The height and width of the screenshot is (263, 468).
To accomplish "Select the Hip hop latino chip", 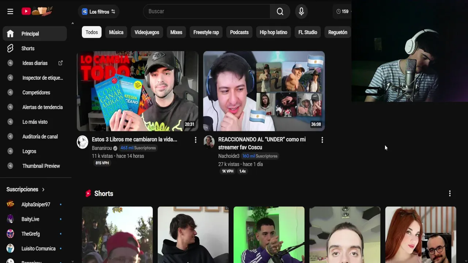I will coord(273,32).
